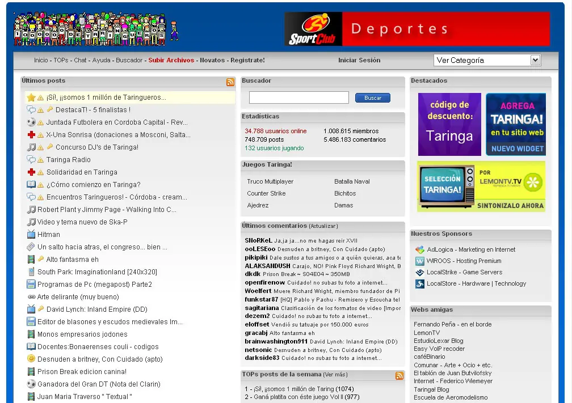Open the caféBinario friend site link
The width and height of the screenshot is (572, 403).
430,357
